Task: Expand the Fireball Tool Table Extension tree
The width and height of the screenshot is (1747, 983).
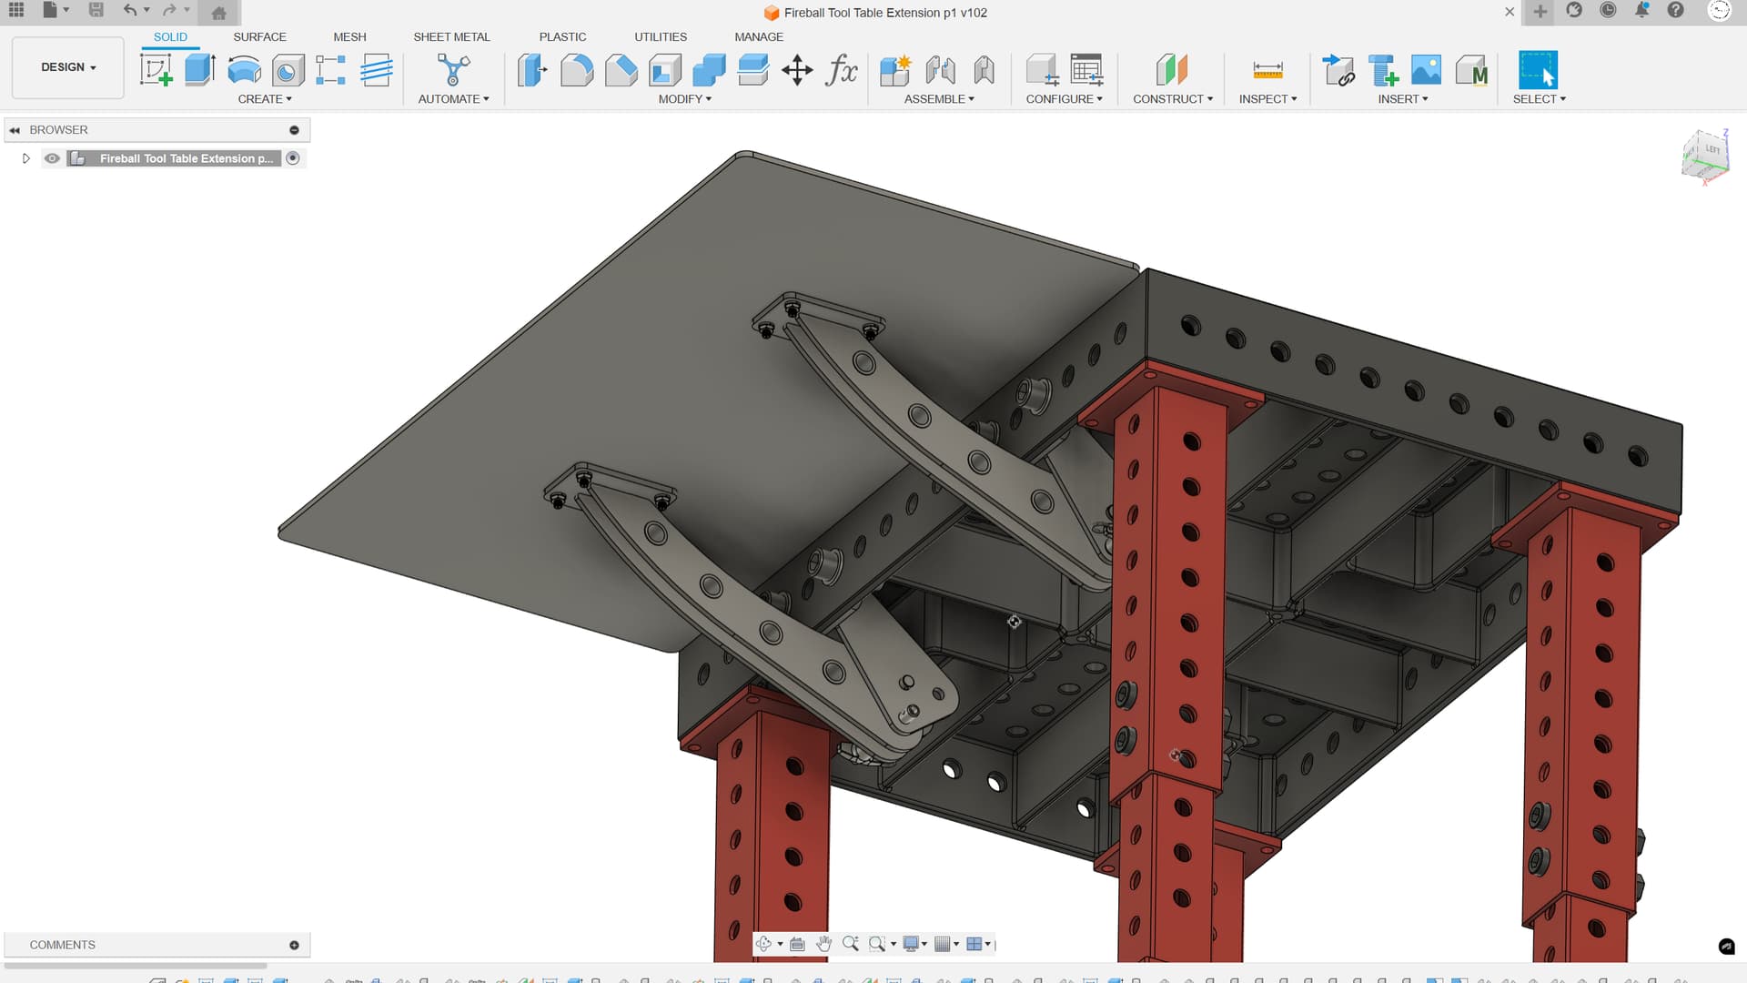Action: tap(26, 158)
